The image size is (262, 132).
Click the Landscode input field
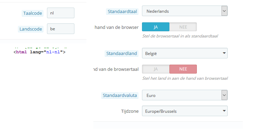click(x=61, y=29)
